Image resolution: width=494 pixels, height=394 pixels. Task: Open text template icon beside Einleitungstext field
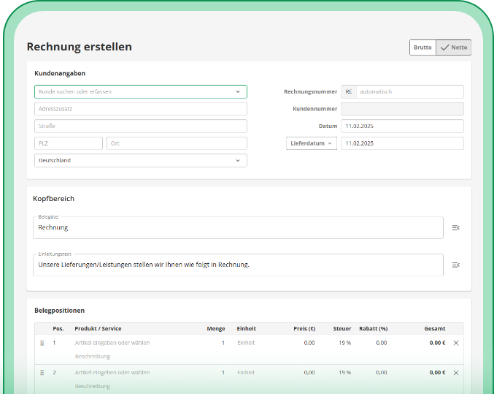(x=455, y=265)
